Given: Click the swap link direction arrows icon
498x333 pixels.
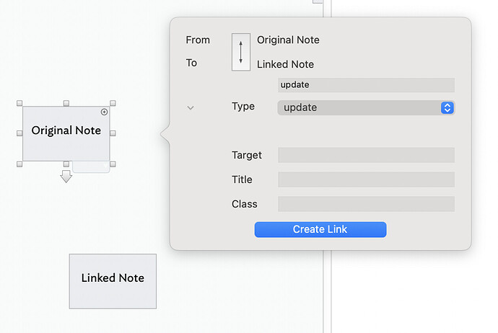Looking at the screenshot, I should click(241, 52).
